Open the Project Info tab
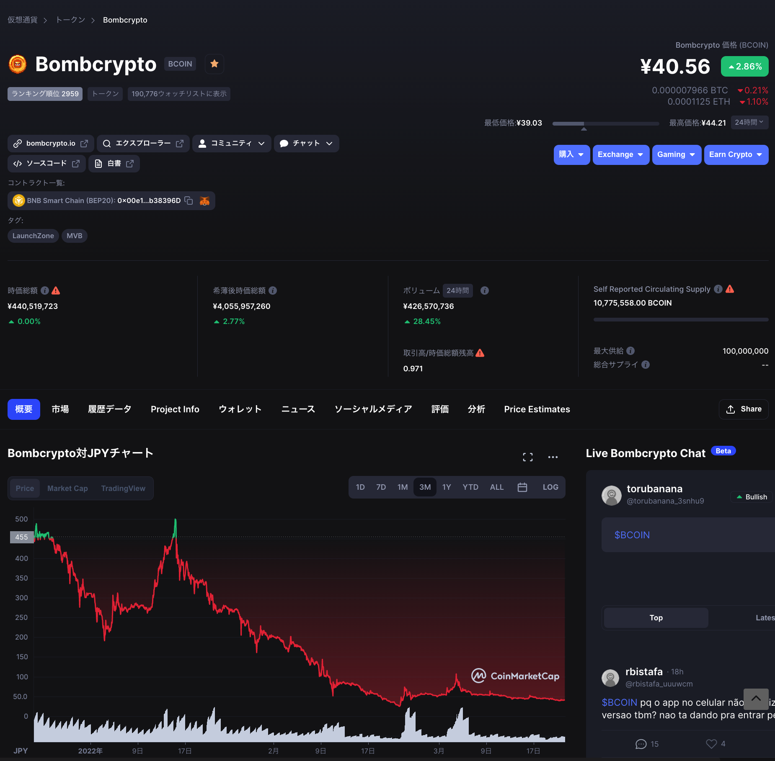 (175, 409)
